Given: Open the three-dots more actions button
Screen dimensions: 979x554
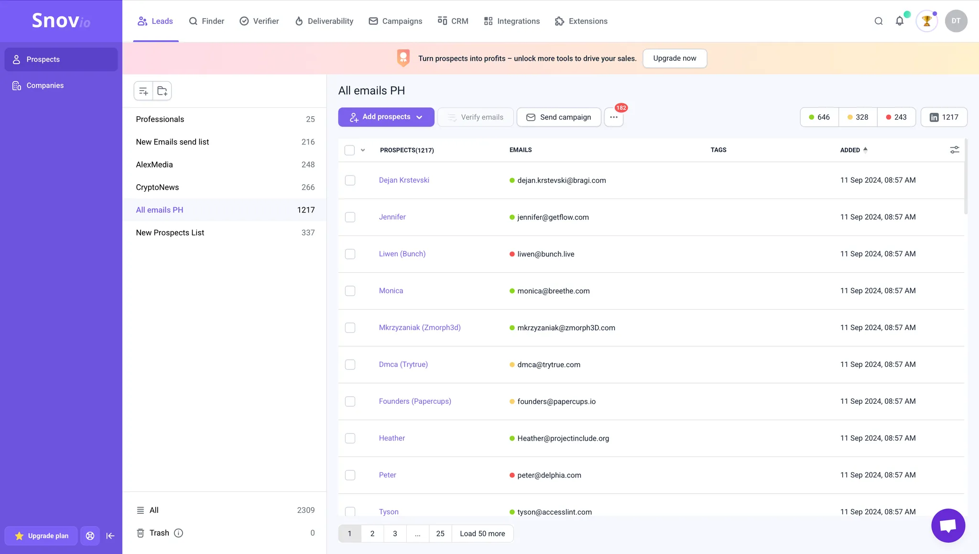Looking at the screenshot, I should [613, 117].
